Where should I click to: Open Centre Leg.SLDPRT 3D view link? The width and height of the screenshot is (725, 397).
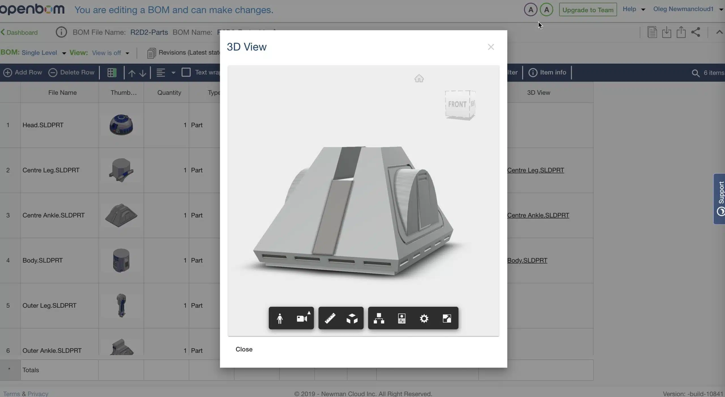(x=536, y=170)
